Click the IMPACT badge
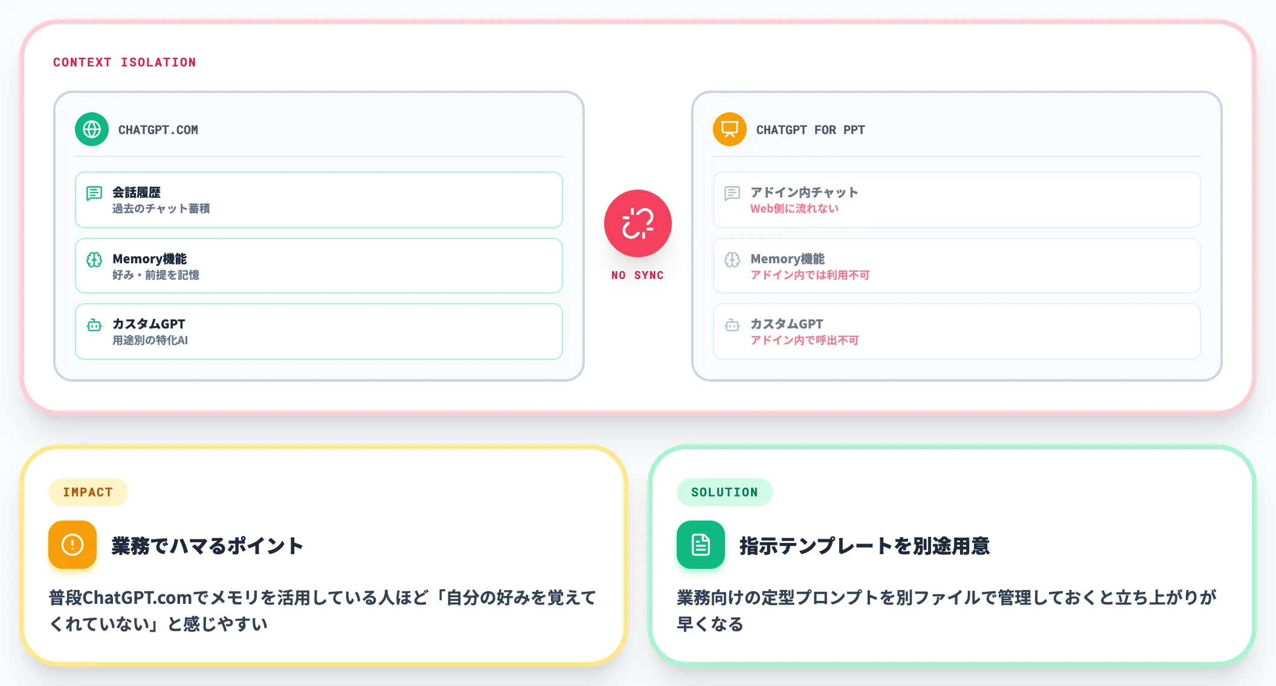This screenshot has width=1276, height=686. point(88,492)
